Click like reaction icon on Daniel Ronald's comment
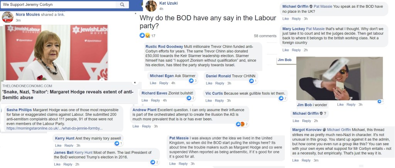395x168 pixels. point(252,81)
